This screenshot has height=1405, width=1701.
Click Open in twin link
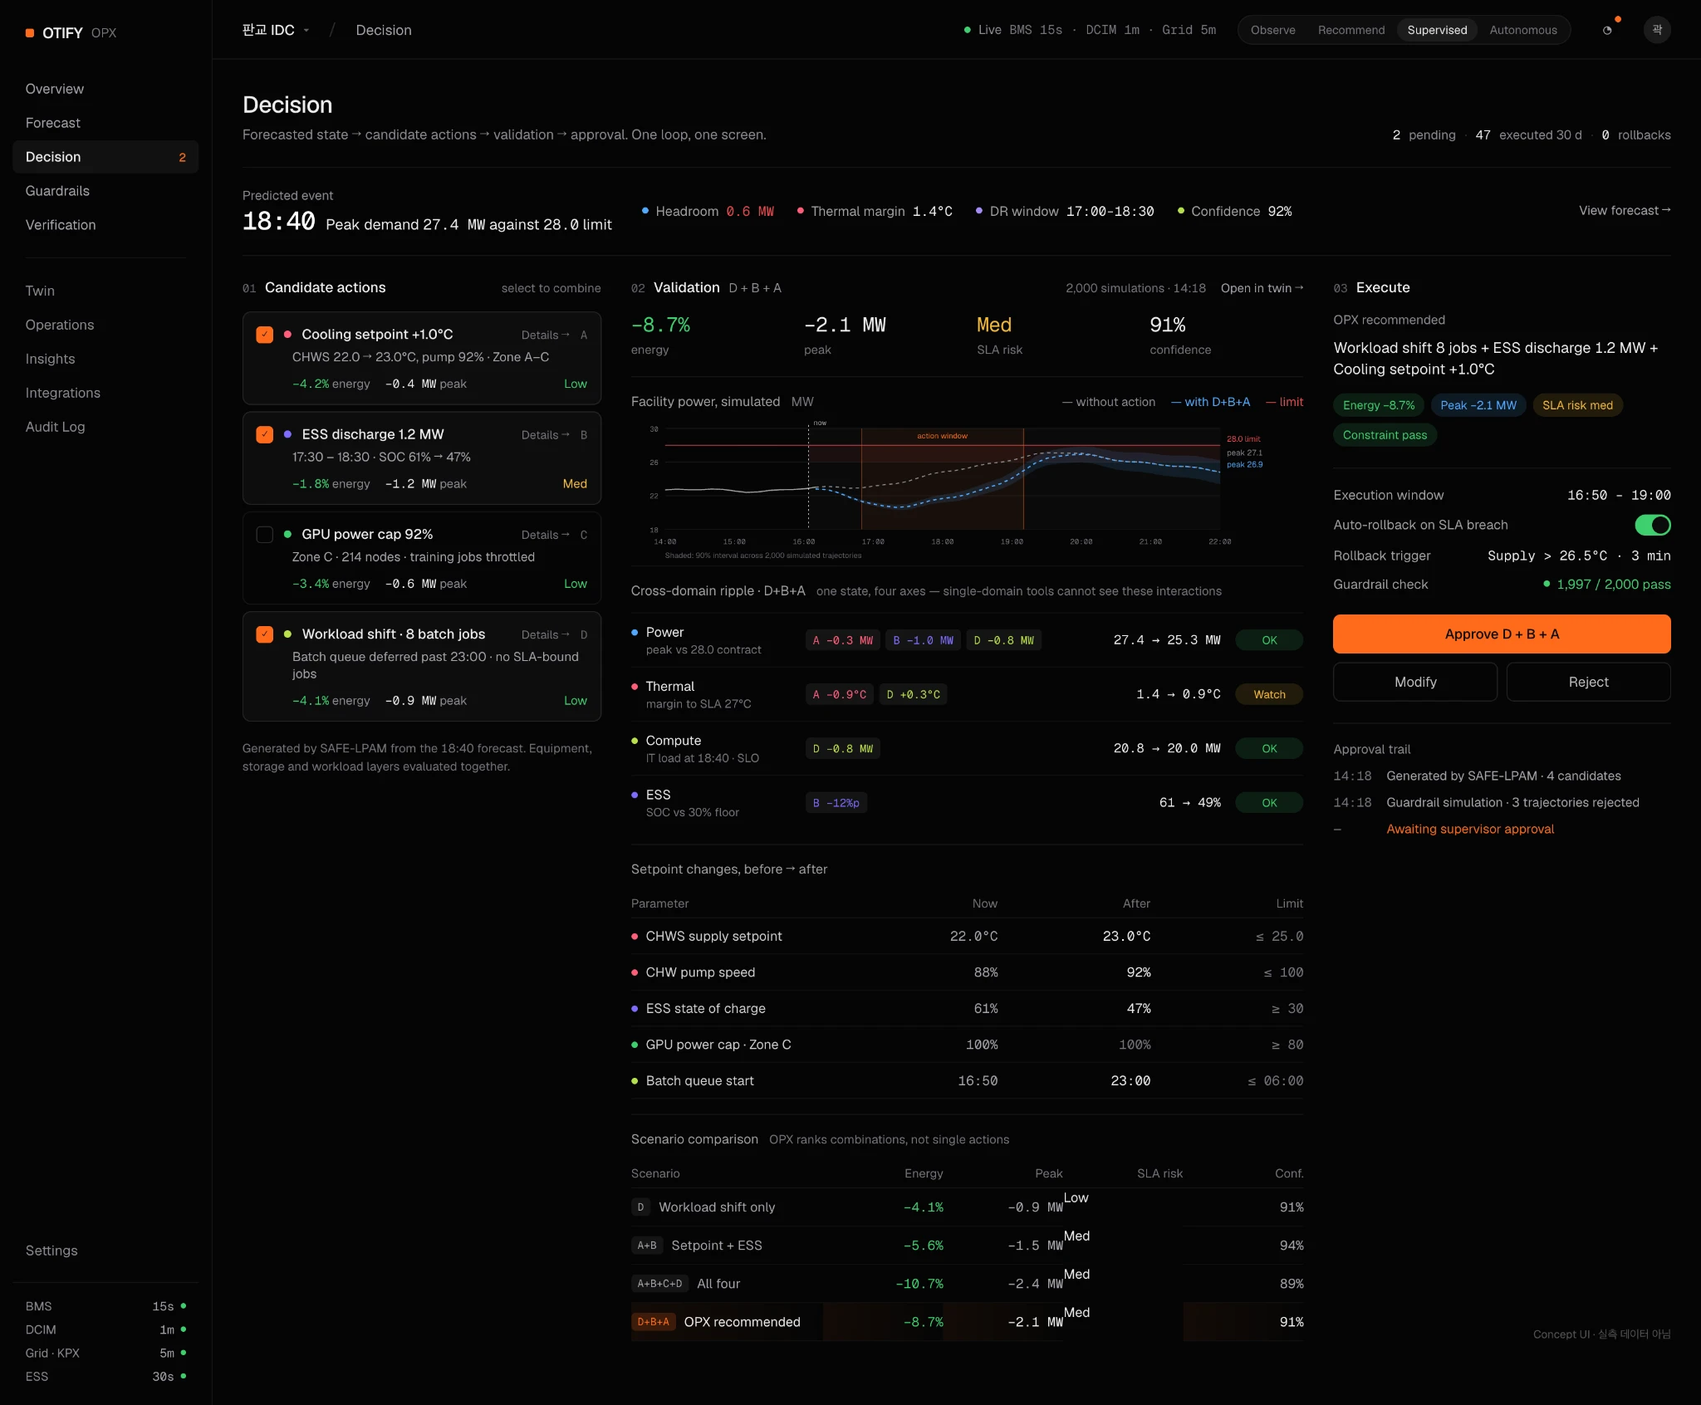coord(1262,287)
